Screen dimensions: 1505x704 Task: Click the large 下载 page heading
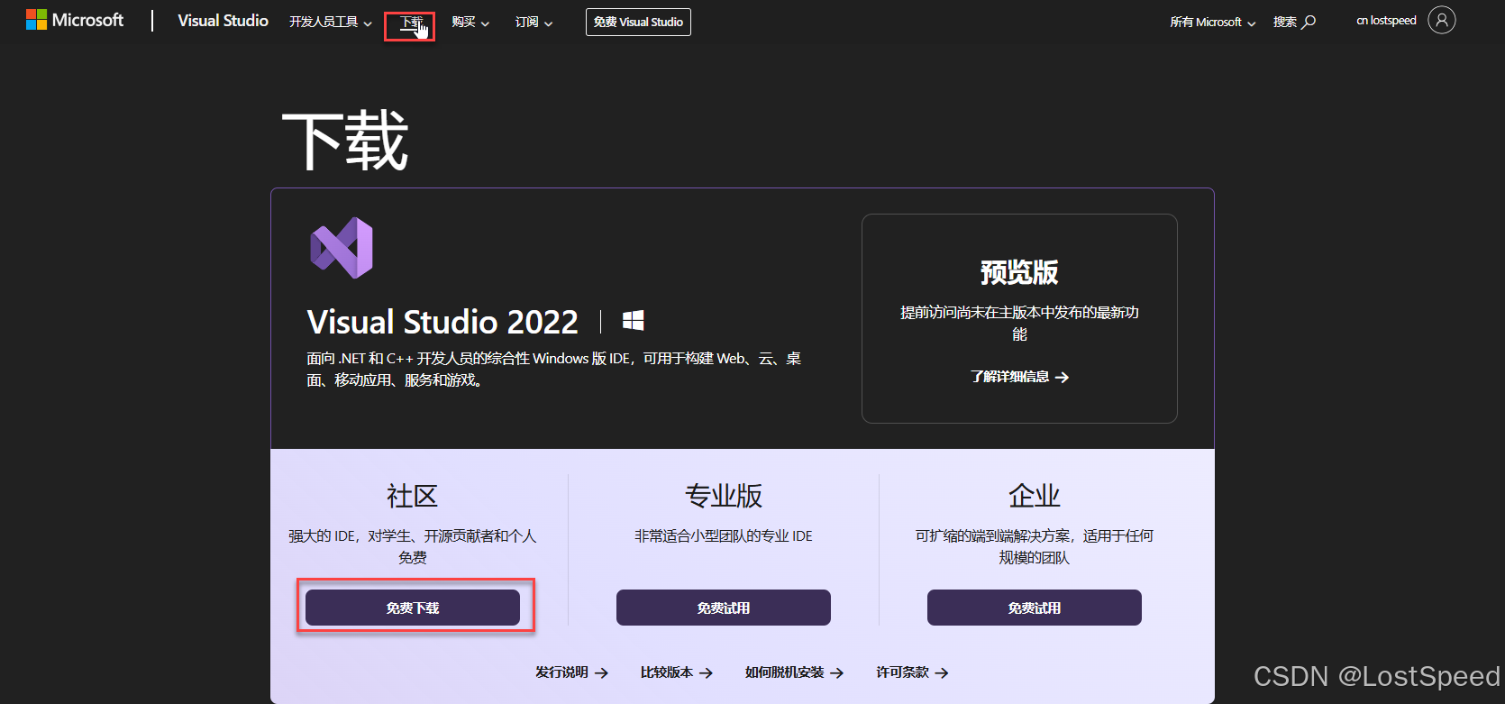(x=345, y=141)
